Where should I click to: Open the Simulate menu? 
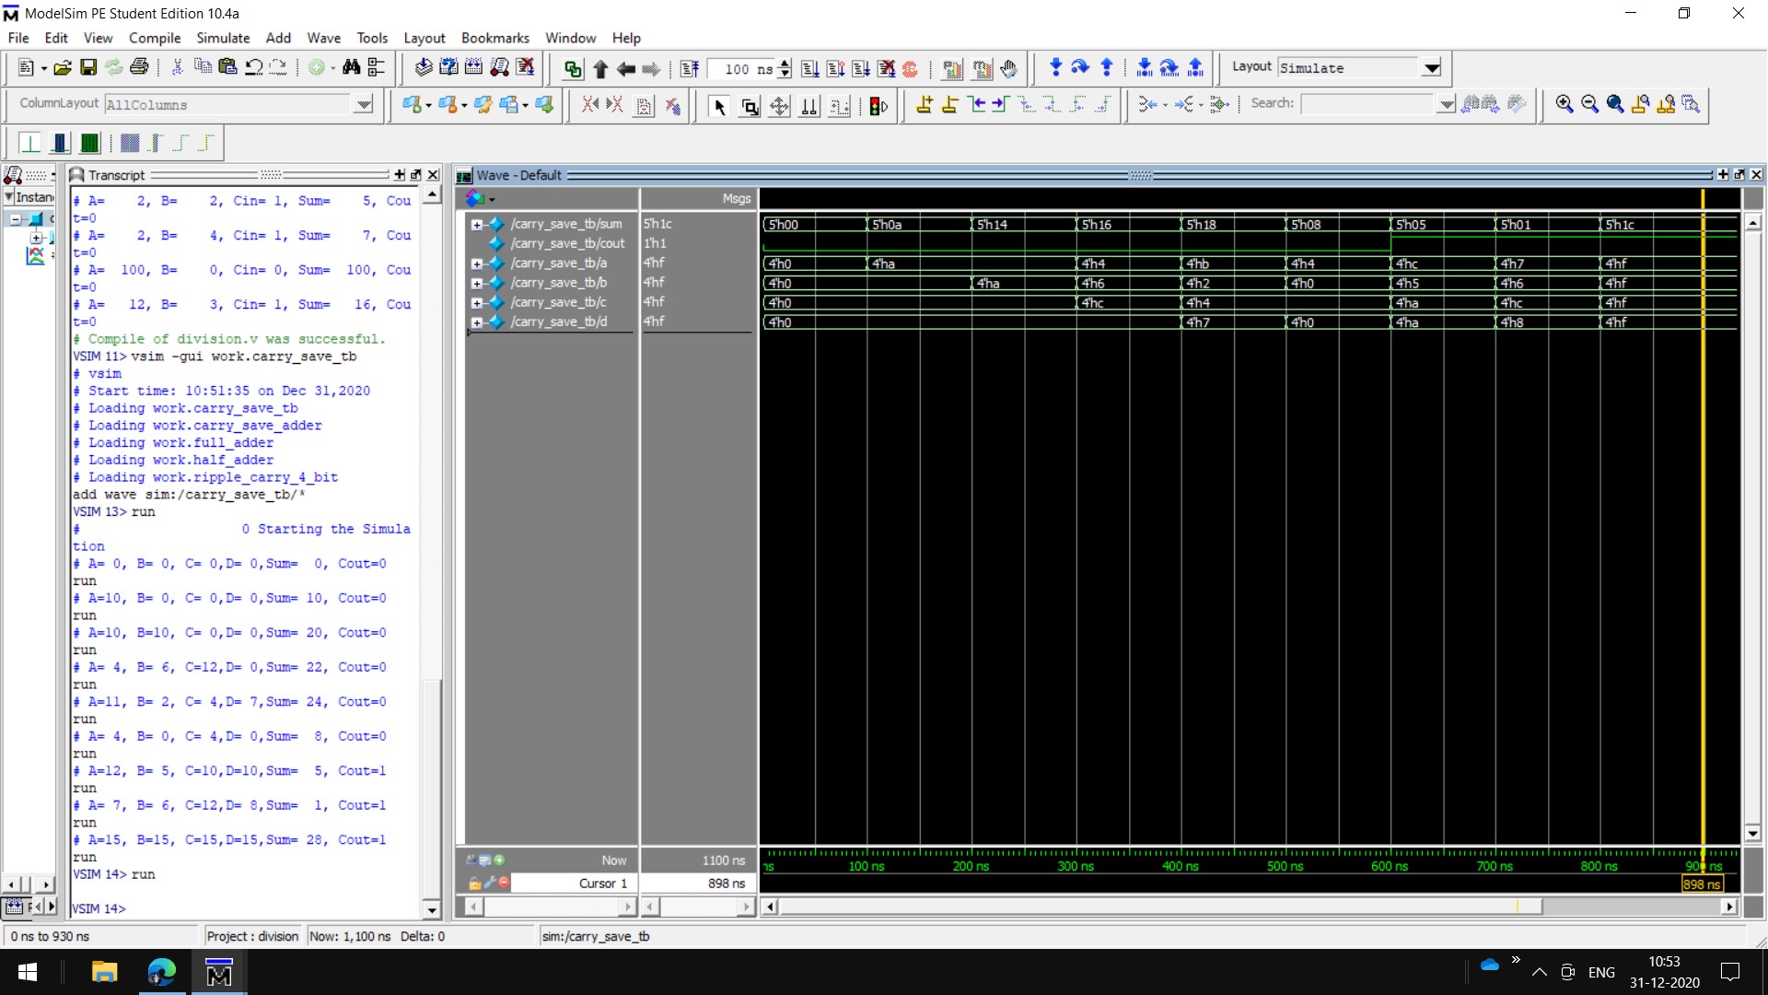tap(223, 38)
